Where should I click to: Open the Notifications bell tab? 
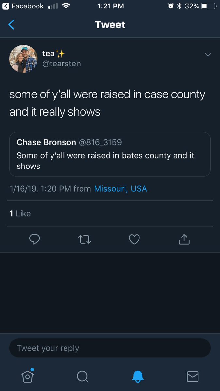138,377
